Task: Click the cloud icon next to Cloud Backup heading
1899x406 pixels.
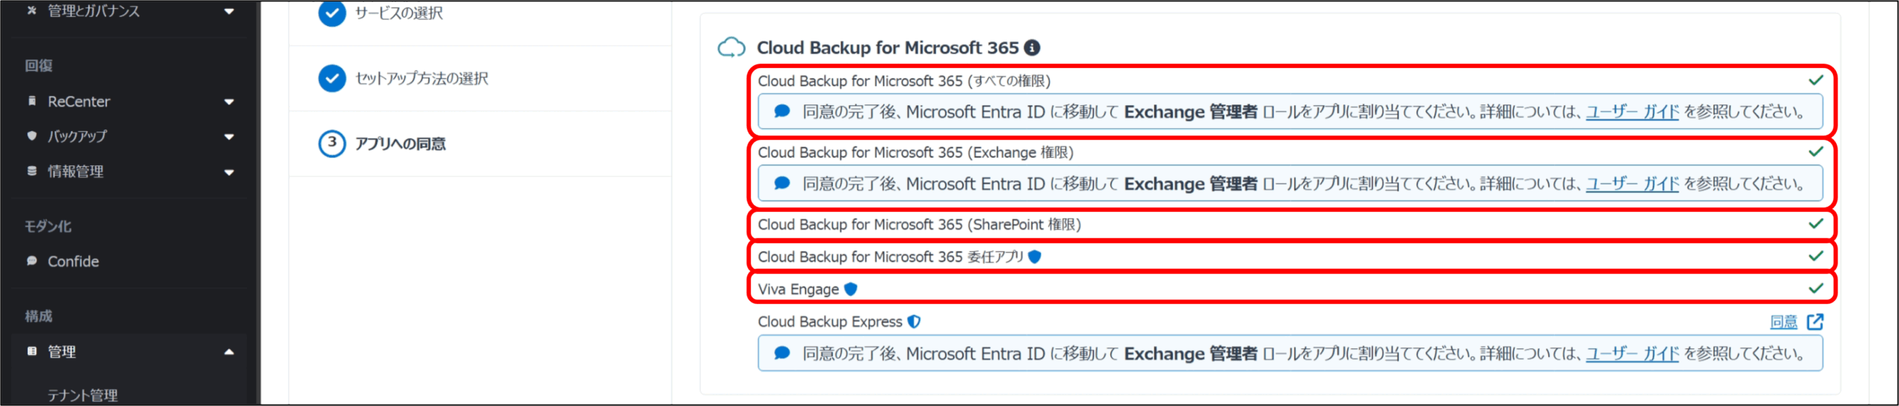Action: tap(731, 48)
